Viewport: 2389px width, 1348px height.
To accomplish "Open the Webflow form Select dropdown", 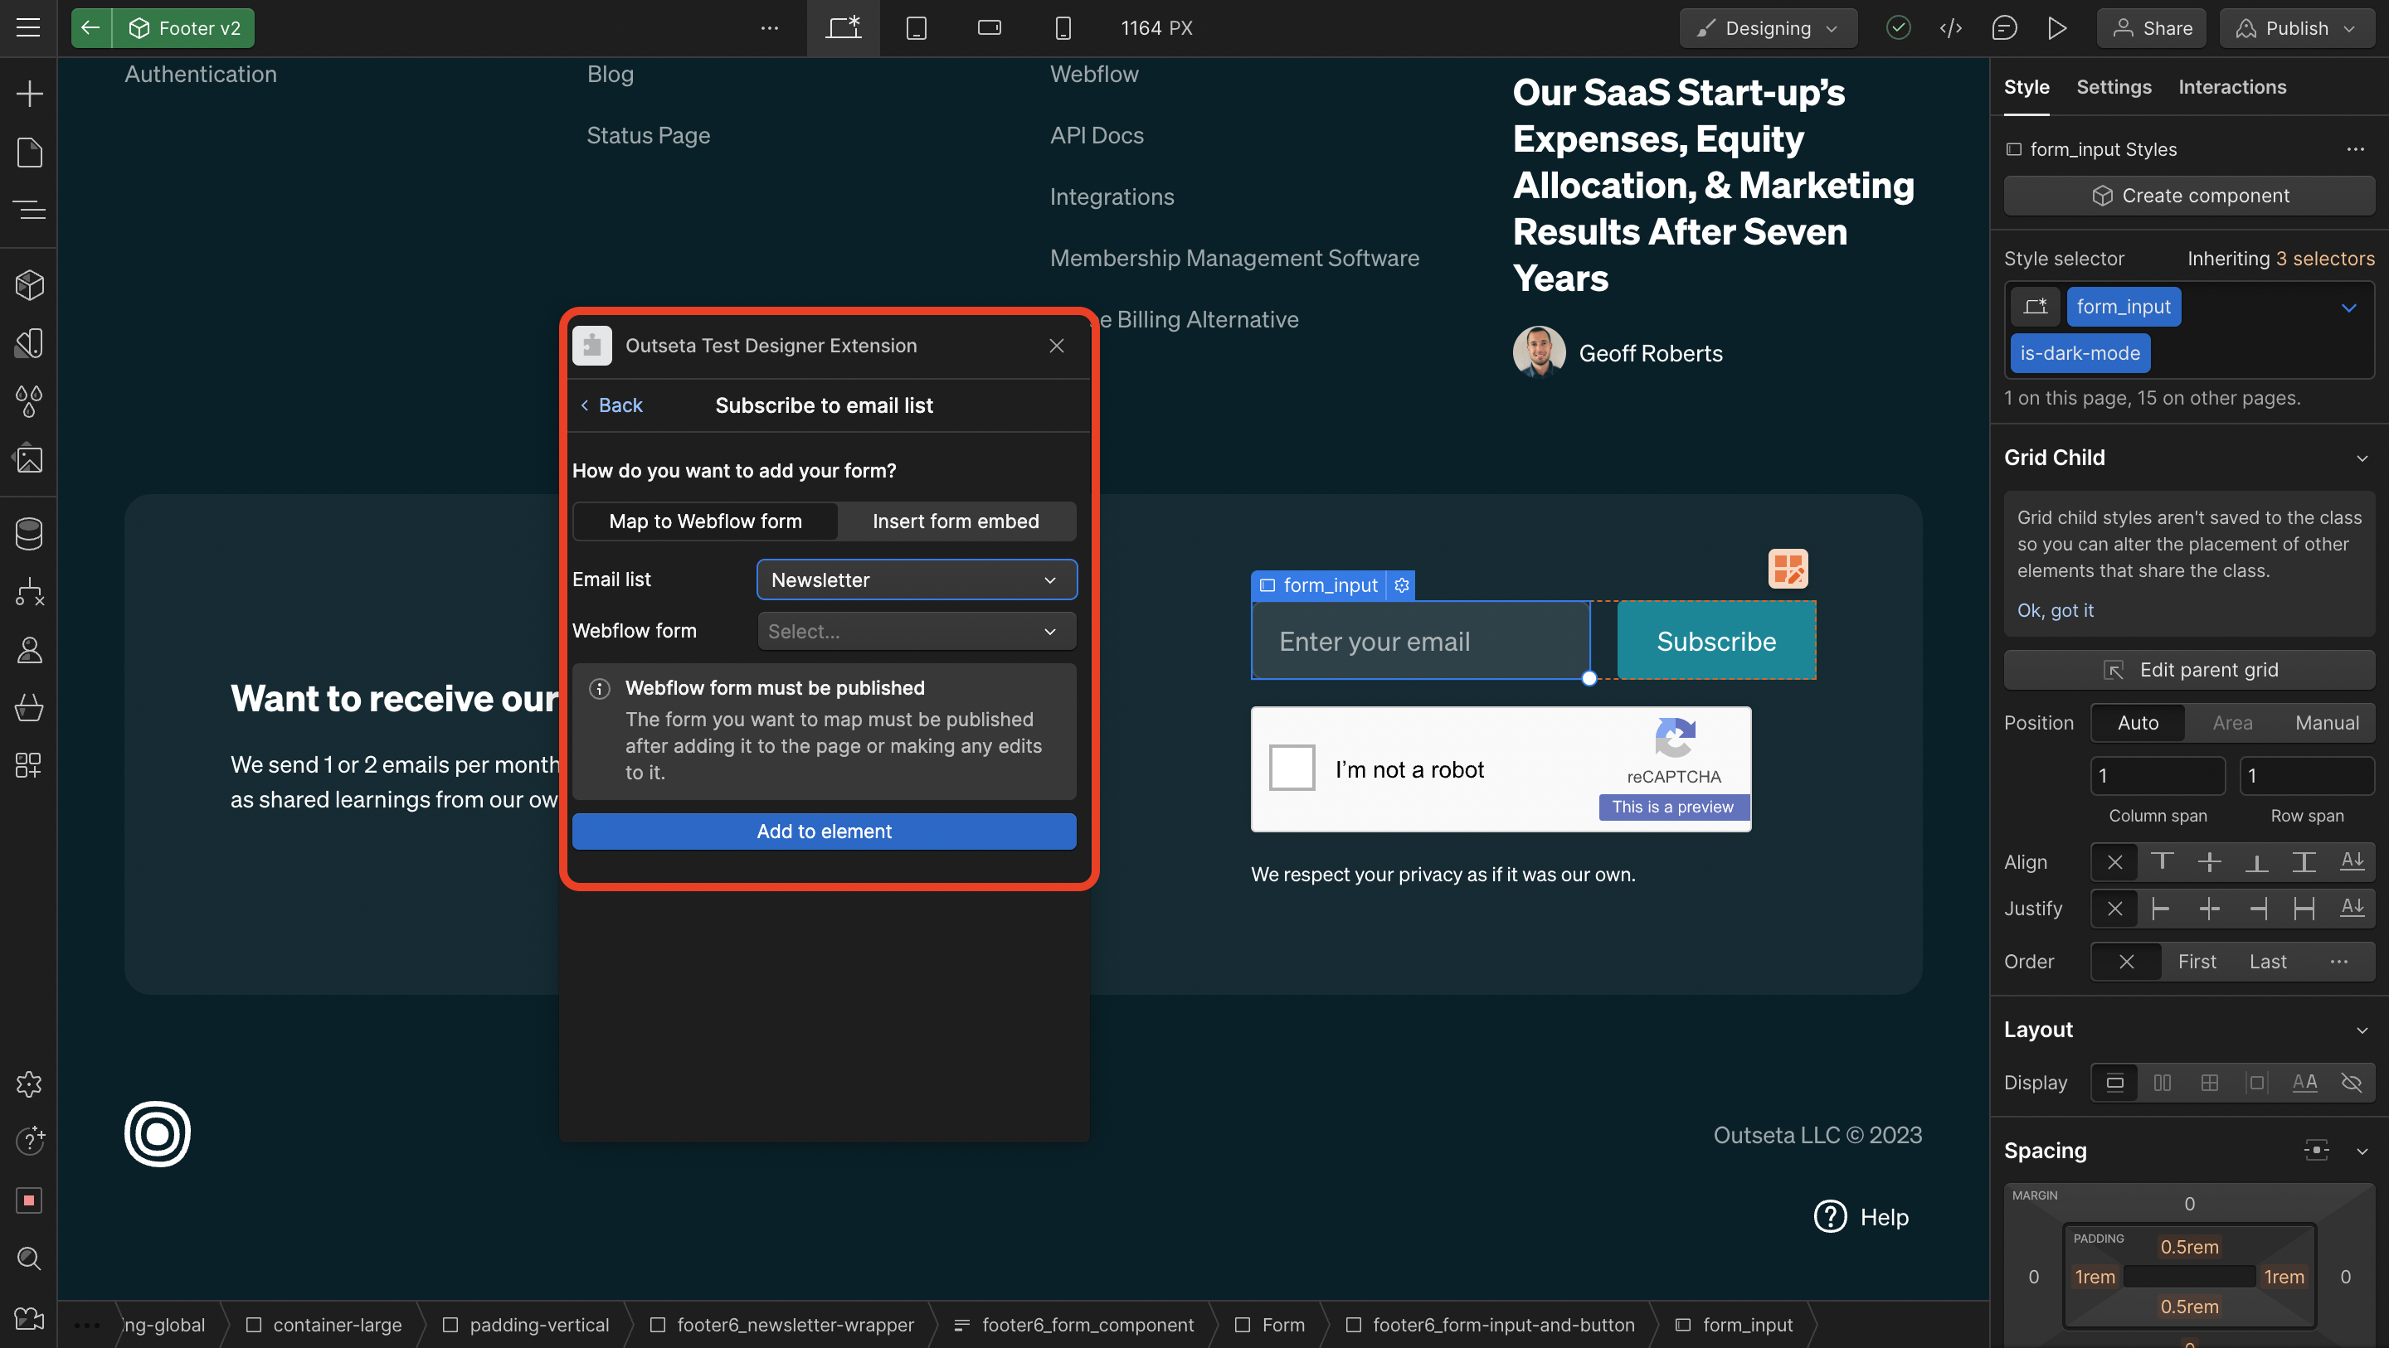I will [x=917, y=632].
